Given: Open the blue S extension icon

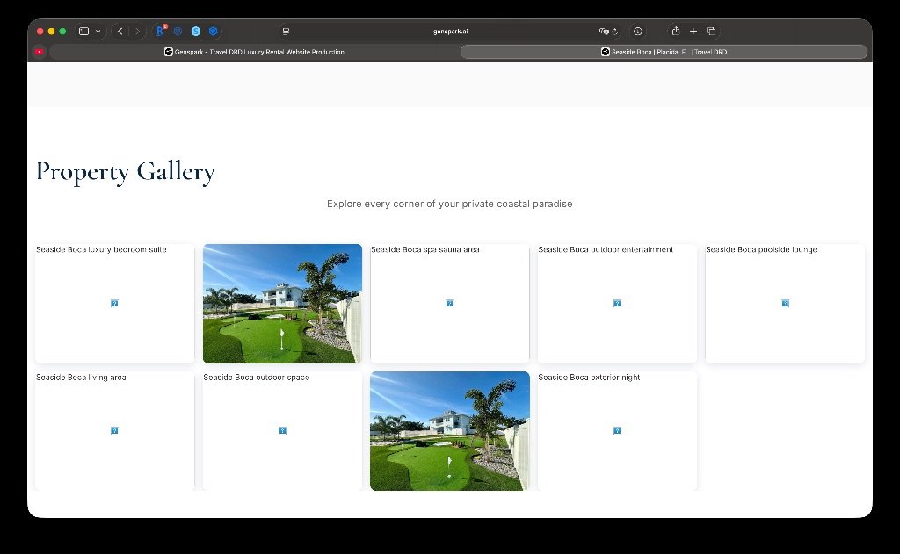Looking at the screenshot, I should click(x=196, y=31).
